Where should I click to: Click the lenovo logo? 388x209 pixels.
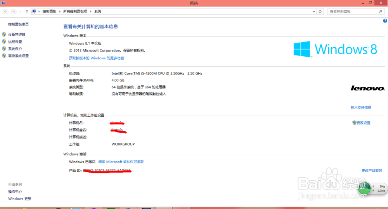[367, 88]
